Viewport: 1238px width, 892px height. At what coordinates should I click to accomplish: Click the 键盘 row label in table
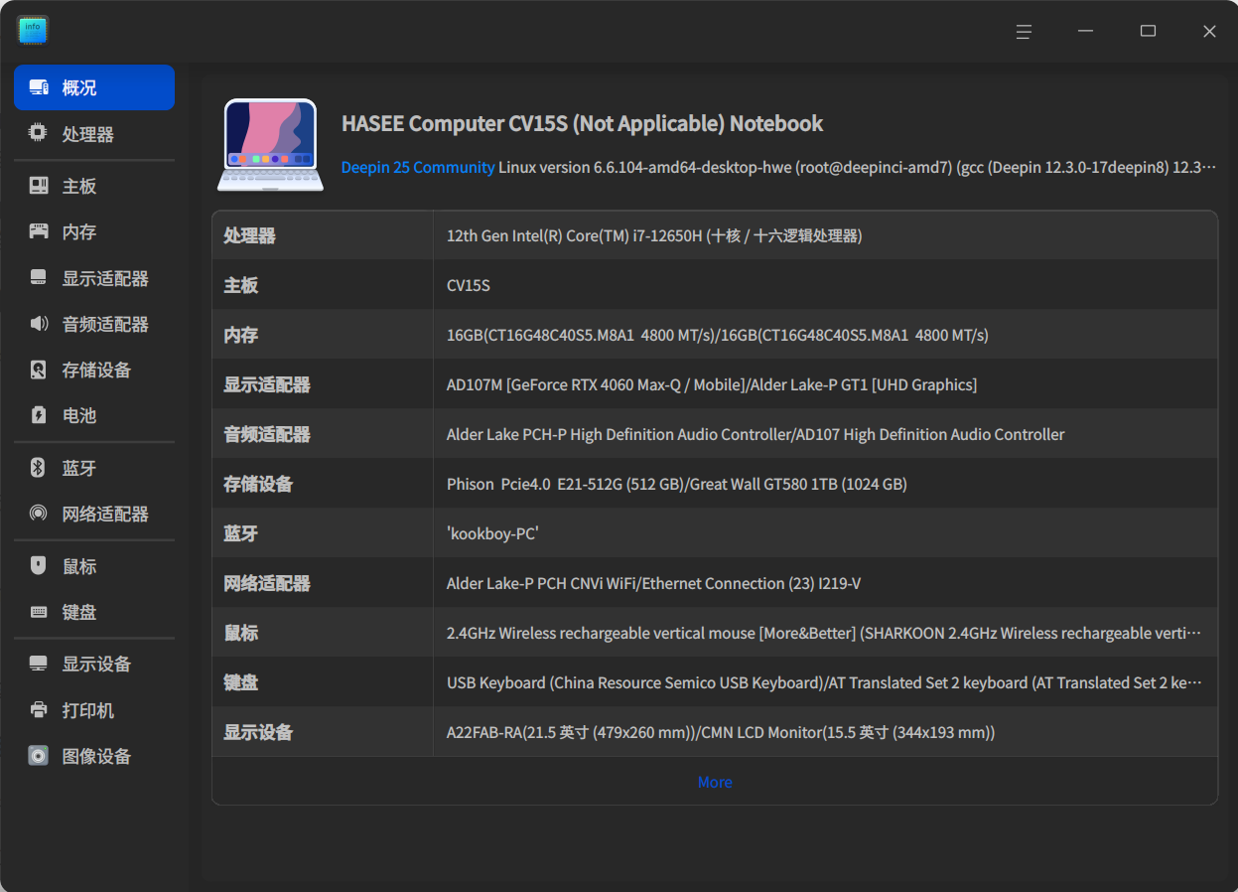[241, 682]
